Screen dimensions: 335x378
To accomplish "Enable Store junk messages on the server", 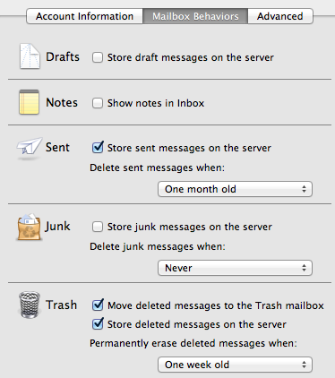I will pos(98,227).
